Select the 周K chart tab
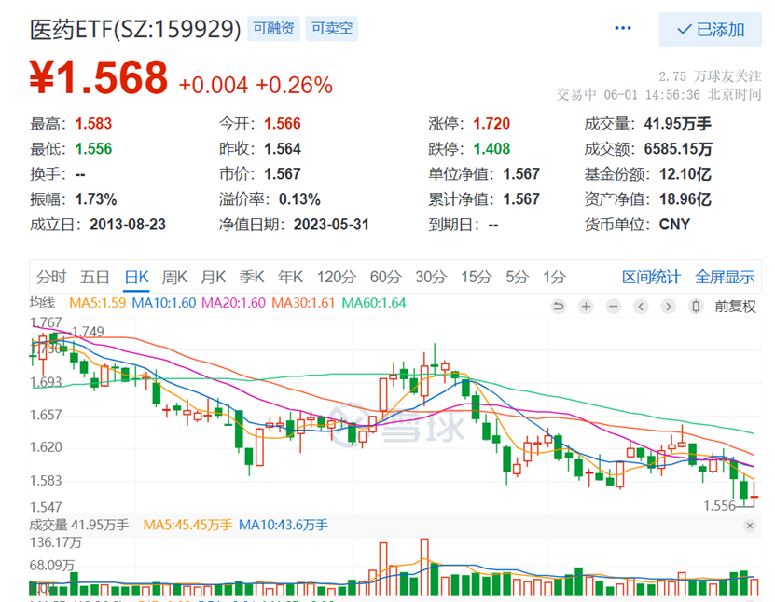This screenshot has height=602, width=775. tap(174, 277)
